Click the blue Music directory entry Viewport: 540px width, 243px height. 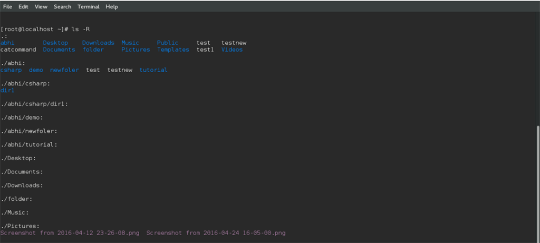coord(130,43)
